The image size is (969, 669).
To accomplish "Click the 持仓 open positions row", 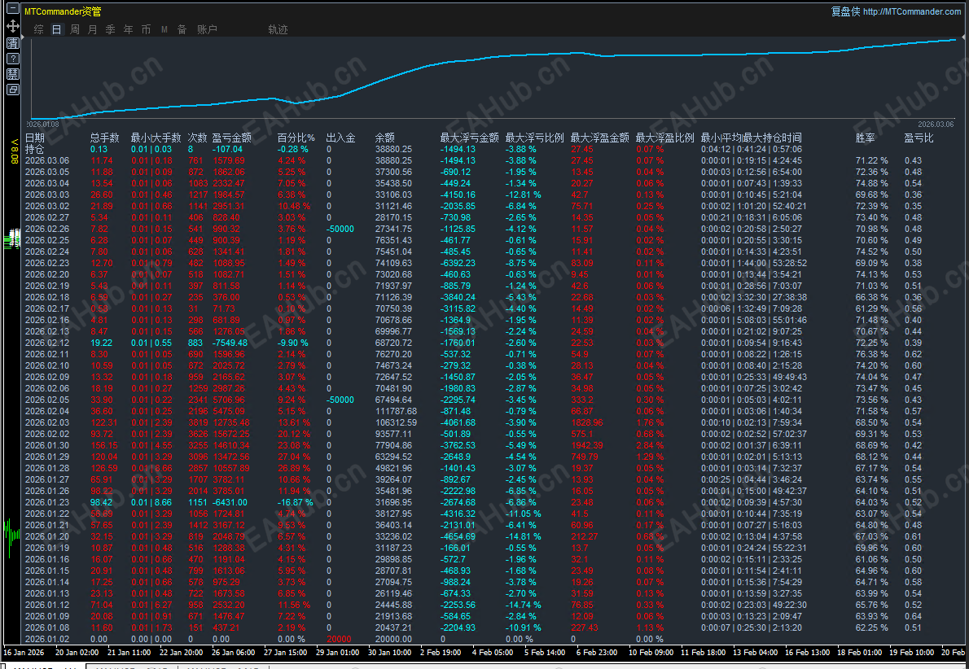I will click(x=35, y=150).
